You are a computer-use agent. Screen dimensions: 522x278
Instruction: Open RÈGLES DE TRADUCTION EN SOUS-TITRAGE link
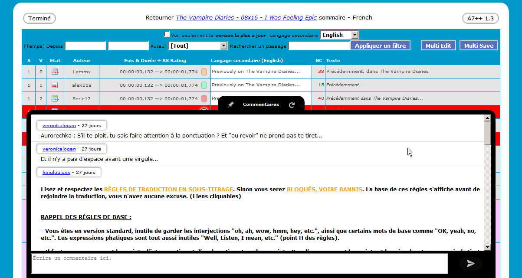(168, 189)
